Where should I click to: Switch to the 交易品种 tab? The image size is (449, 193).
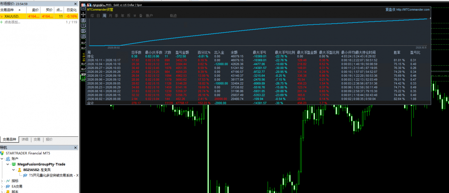(x=10, y=139)
